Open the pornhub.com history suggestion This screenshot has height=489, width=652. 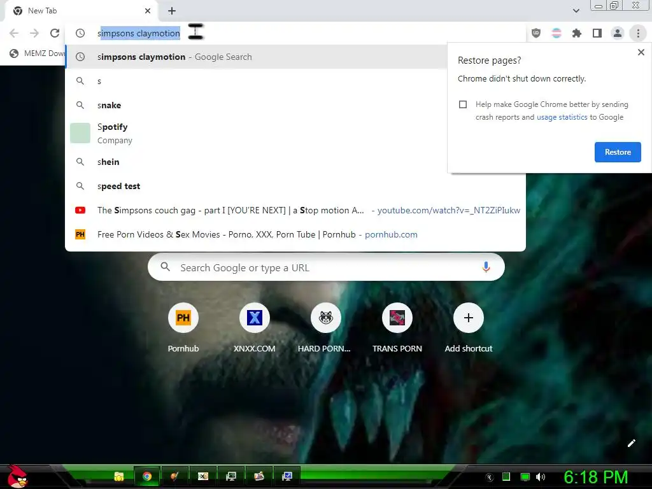point(295,234)
